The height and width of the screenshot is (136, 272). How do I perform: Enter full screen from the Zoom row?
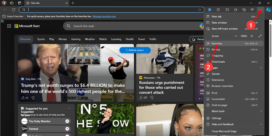click(x=260, y=36)
